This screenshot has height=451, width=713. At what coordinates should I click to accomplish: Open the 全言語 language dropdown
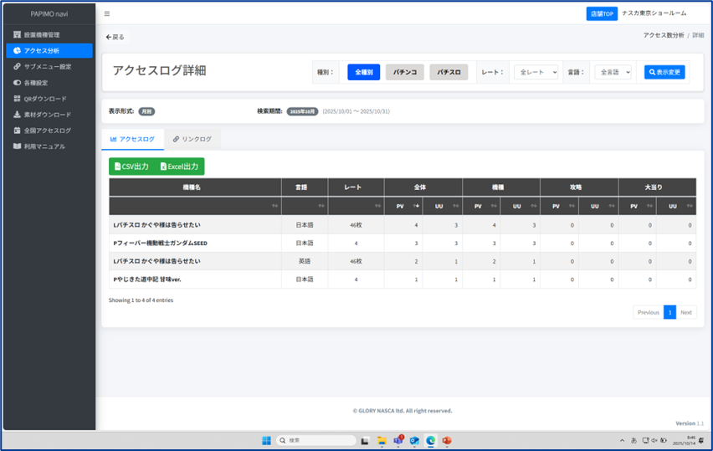pos(613,73)
